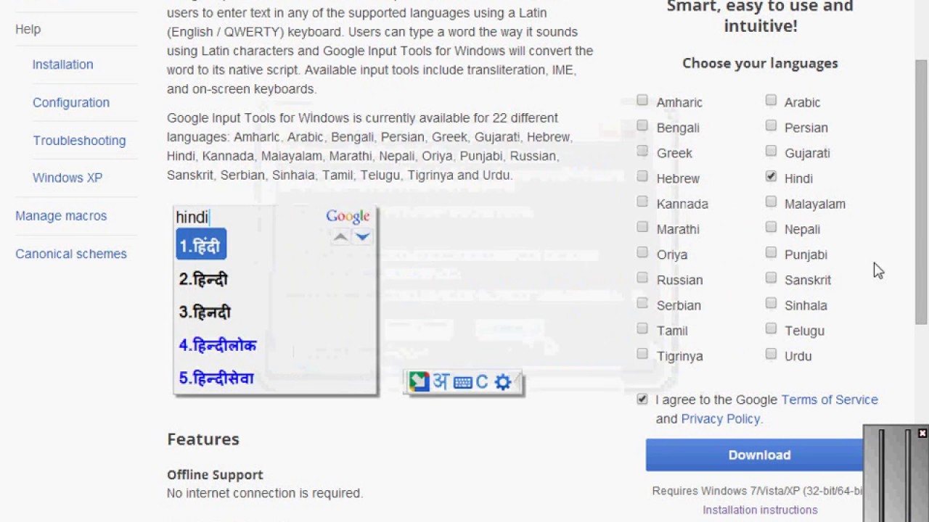The width and height of the screenshot is (929, 522).
Task: Select the Oriya language checkbox
Action: [x=642, y=252]
